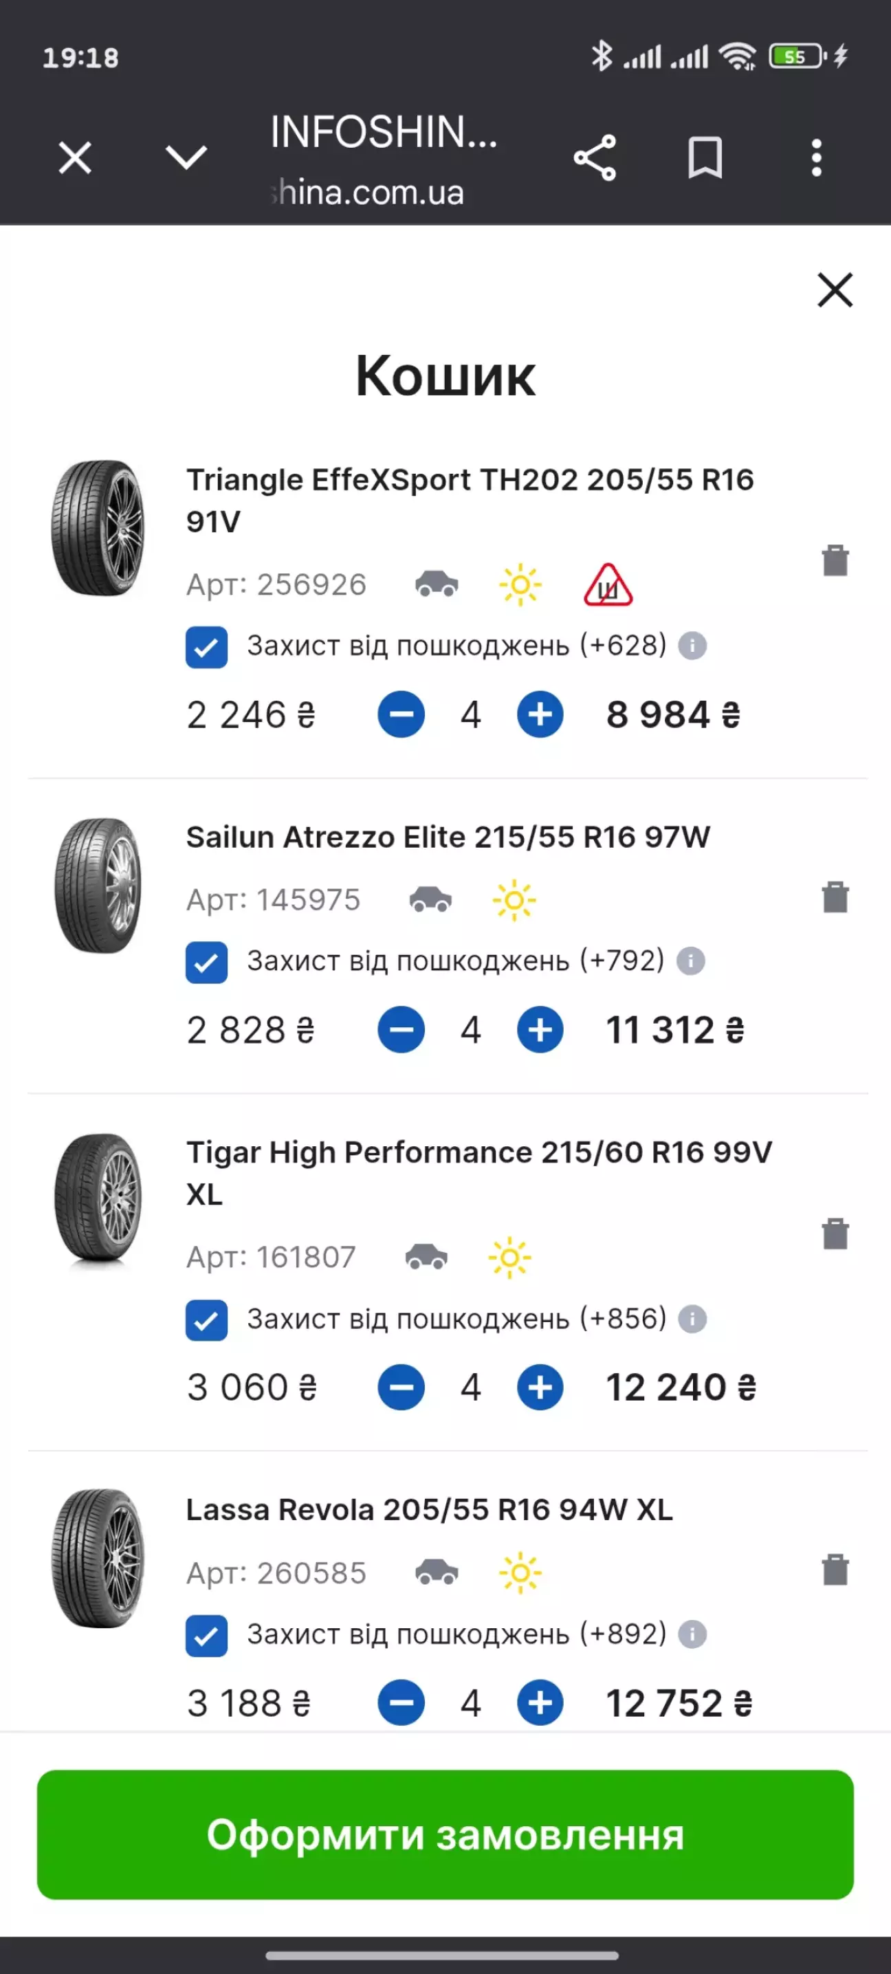Delete Triangle EffeXSport tire from cart
The image size is (891, 1974).
pyautogui.click(x=835, y=560)
